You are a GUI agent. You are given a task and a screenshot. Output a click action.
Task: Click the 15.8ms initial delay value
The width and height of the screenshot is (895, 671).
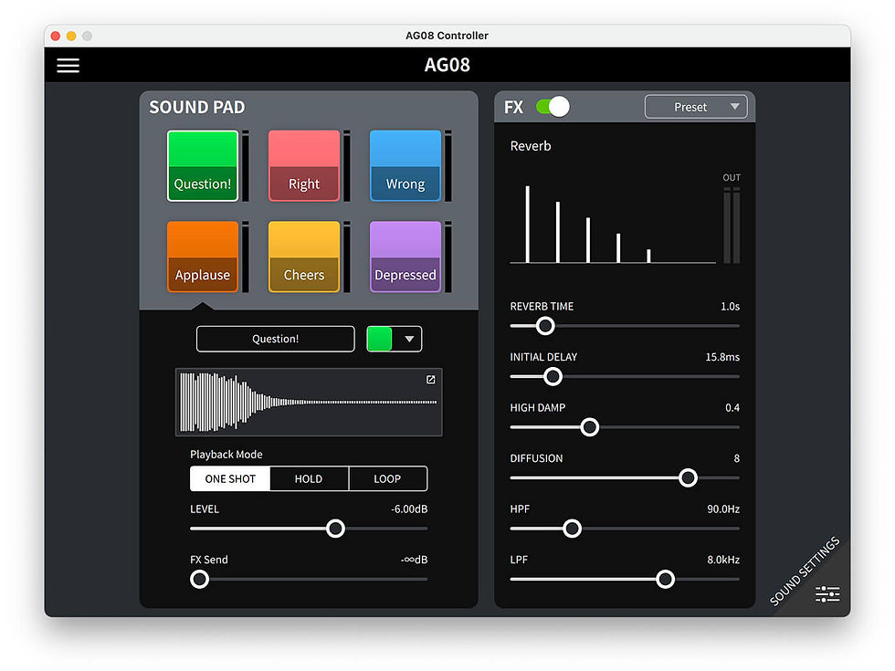[722, 357]
